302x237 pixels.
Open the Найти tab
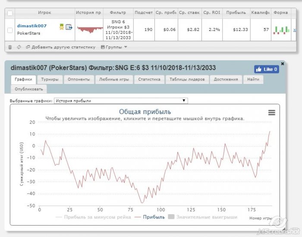pos(253,80)
